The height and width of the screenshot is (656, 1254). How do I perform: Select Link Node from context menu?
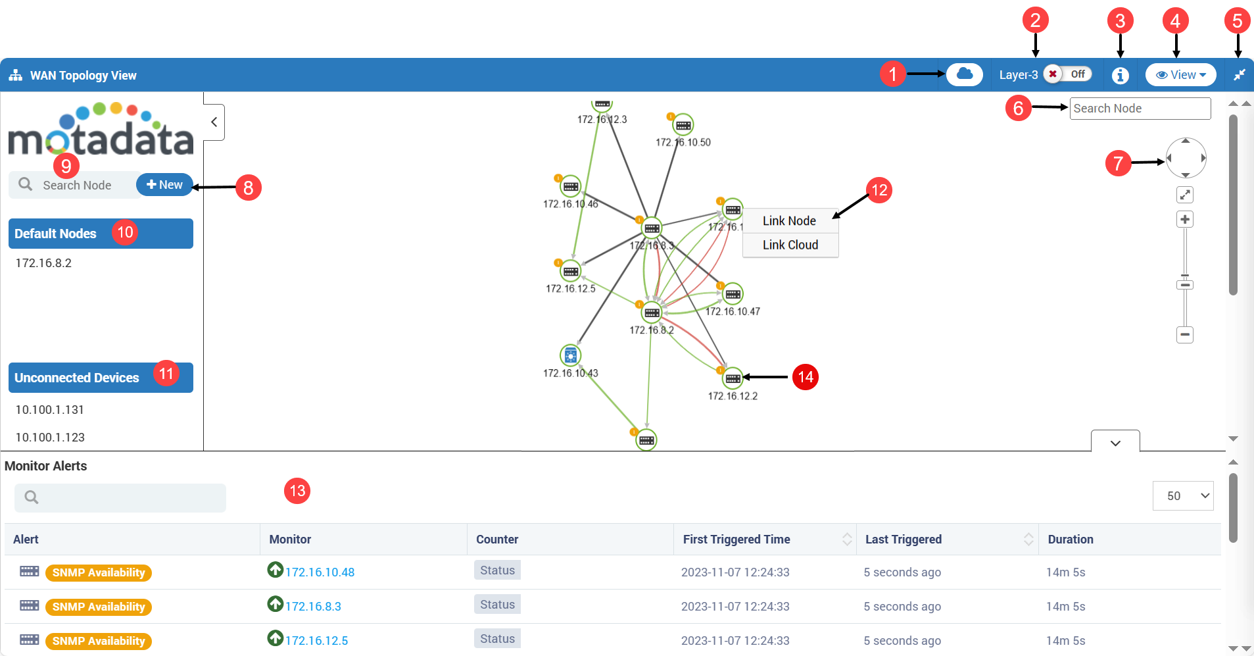coord(790,221)
